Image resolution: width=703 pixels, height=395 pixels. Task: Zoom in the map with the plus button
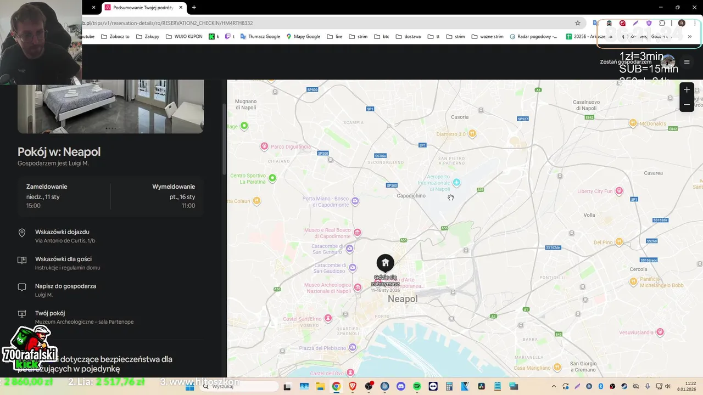[x=687, y=90]
